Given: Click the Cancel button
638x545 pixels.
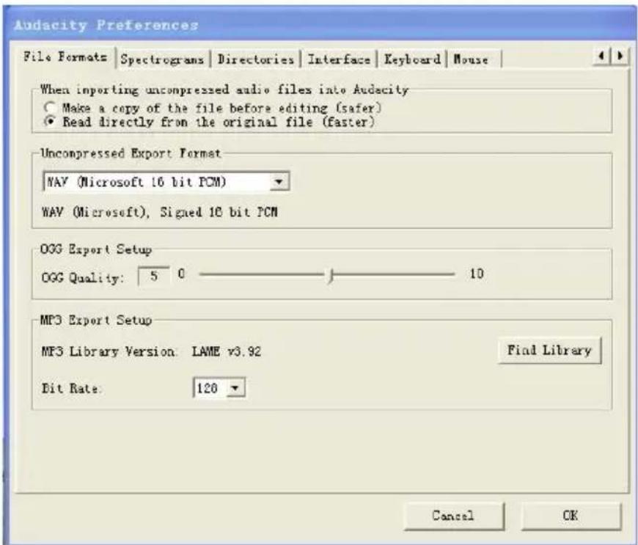Looking at the screenshot, I should click(x=454, y=516).
